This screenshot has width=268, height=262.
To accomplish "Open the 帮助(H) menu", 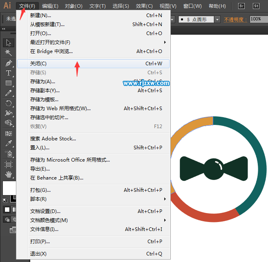I will pos(217,6).
